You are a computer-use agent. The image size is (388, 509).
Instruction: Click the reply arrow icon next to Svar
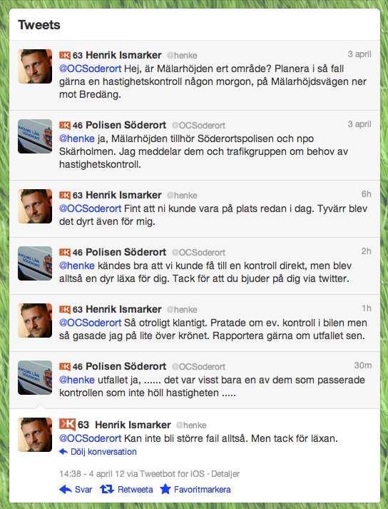tap(66, 489)
